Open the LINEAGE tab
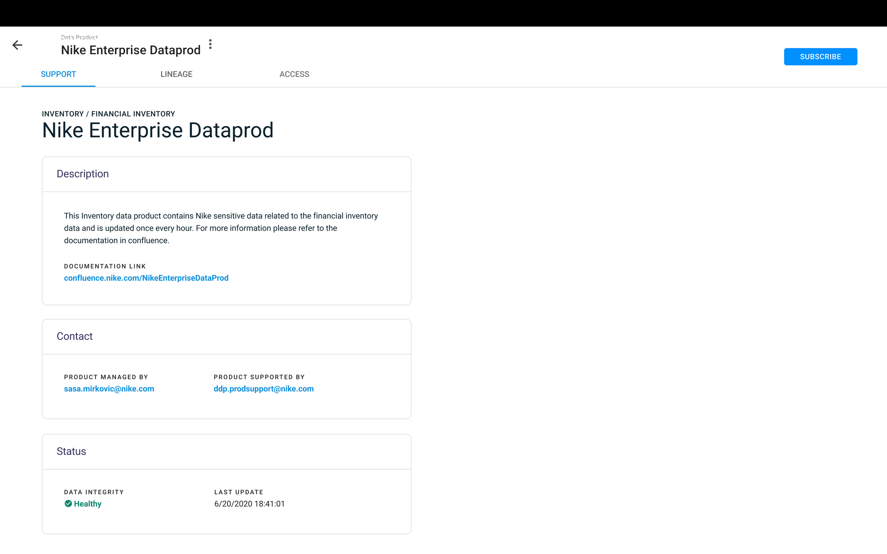The width and height of the screenshot is (887, 554). point(176,74)
